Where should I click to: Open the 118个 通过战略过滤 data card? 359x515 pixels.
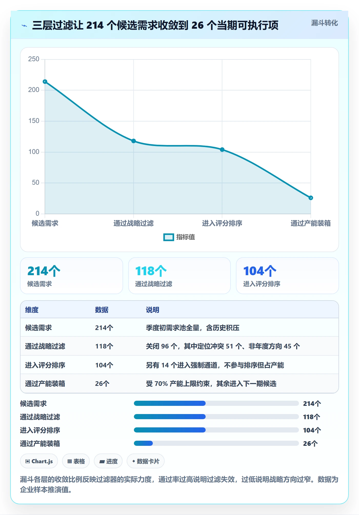pos(180,276)
